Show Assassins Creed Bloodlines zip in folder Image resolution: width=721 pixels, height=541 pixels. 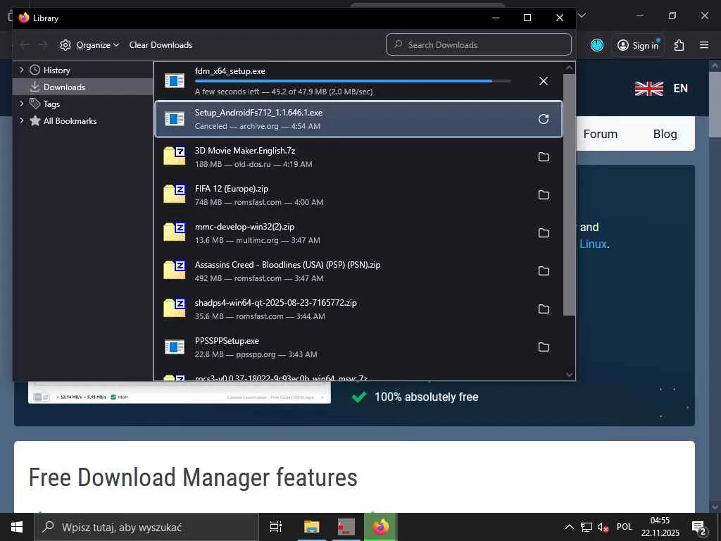(544, 271)
